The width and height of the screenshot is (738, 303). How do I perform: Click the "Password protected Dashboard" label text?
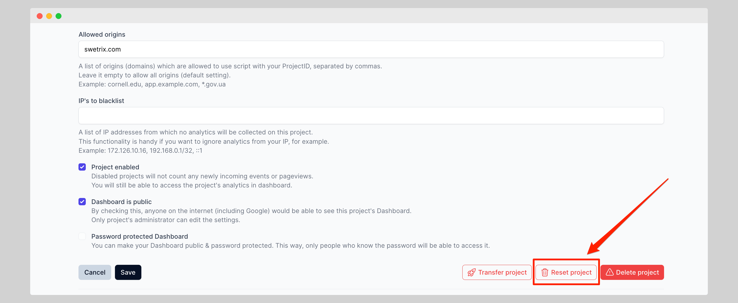point(140,236)
